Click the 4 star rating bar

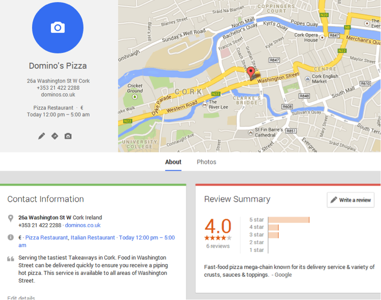pyautogui.click(x=273, y=227)
